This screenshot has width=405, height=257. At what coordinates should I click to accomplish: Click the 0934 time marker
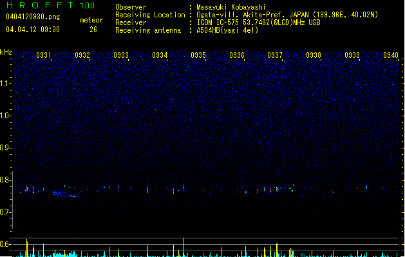pos(160,55)
